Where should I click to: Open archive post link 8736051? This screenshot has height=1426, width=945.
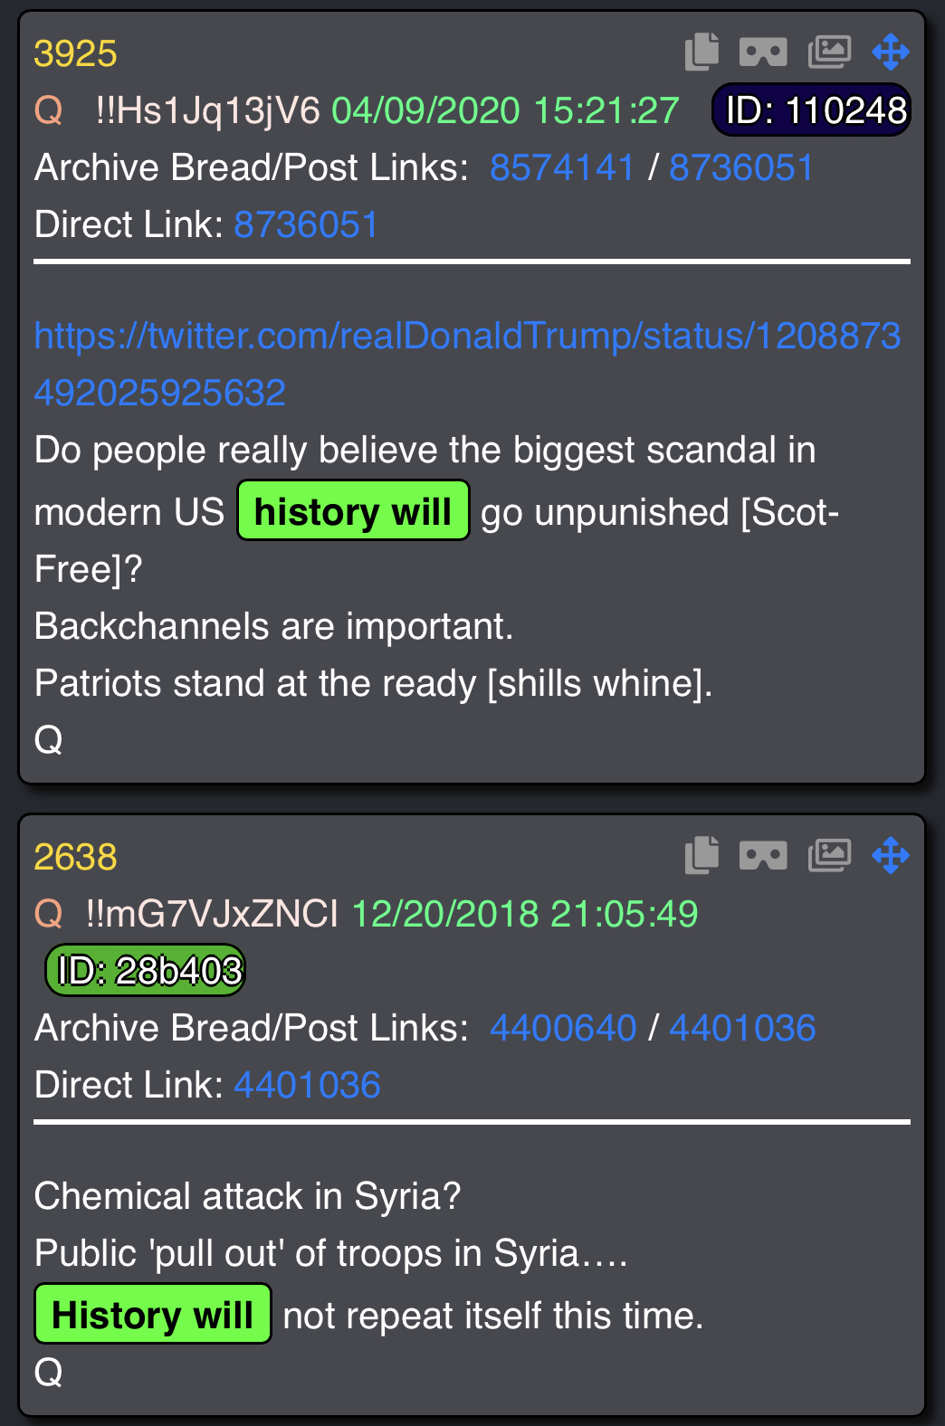click(741, 167)
